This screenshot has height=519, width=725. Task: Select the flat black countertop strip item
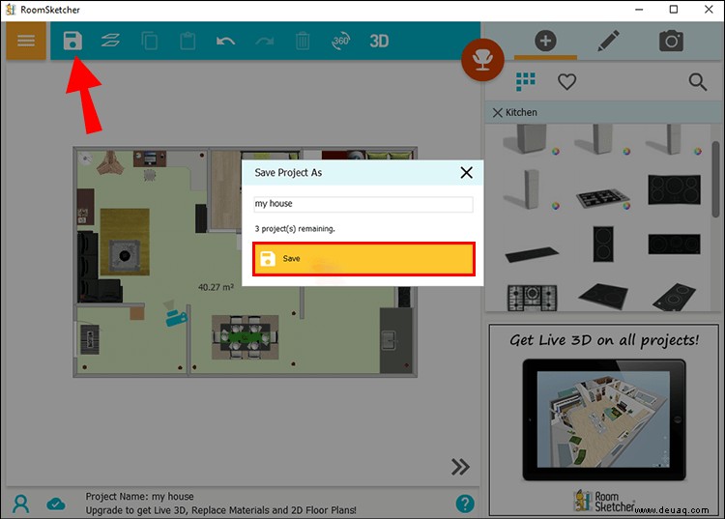click(x=532, y=254)
